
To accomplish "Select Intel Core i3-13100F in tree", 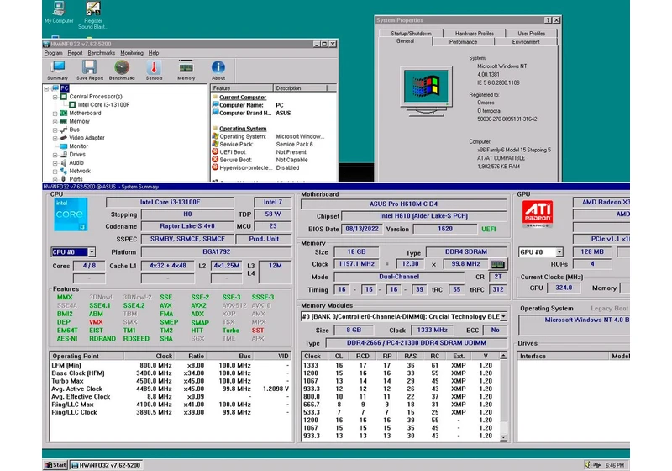I will (x=103, y=104).
